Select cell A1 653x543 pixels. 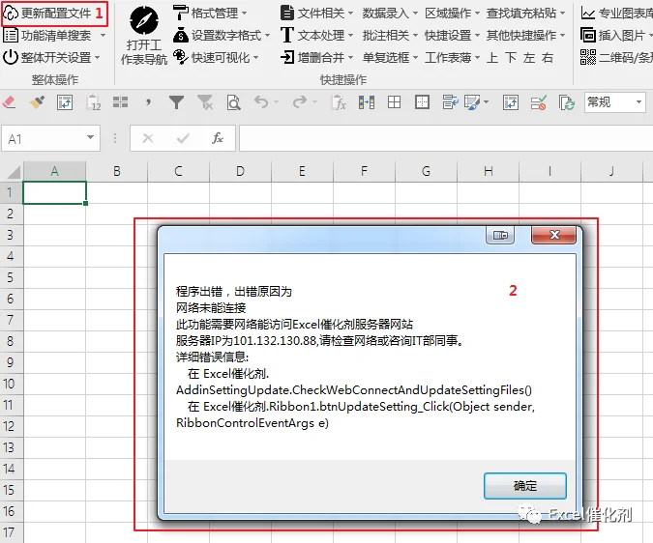click(54, 193)
